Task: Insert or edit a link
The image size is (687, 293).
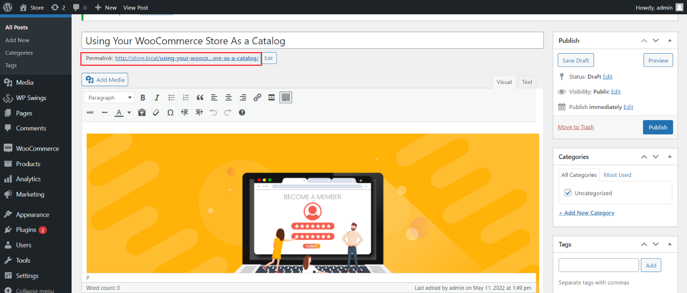Action: click(257, 97)
